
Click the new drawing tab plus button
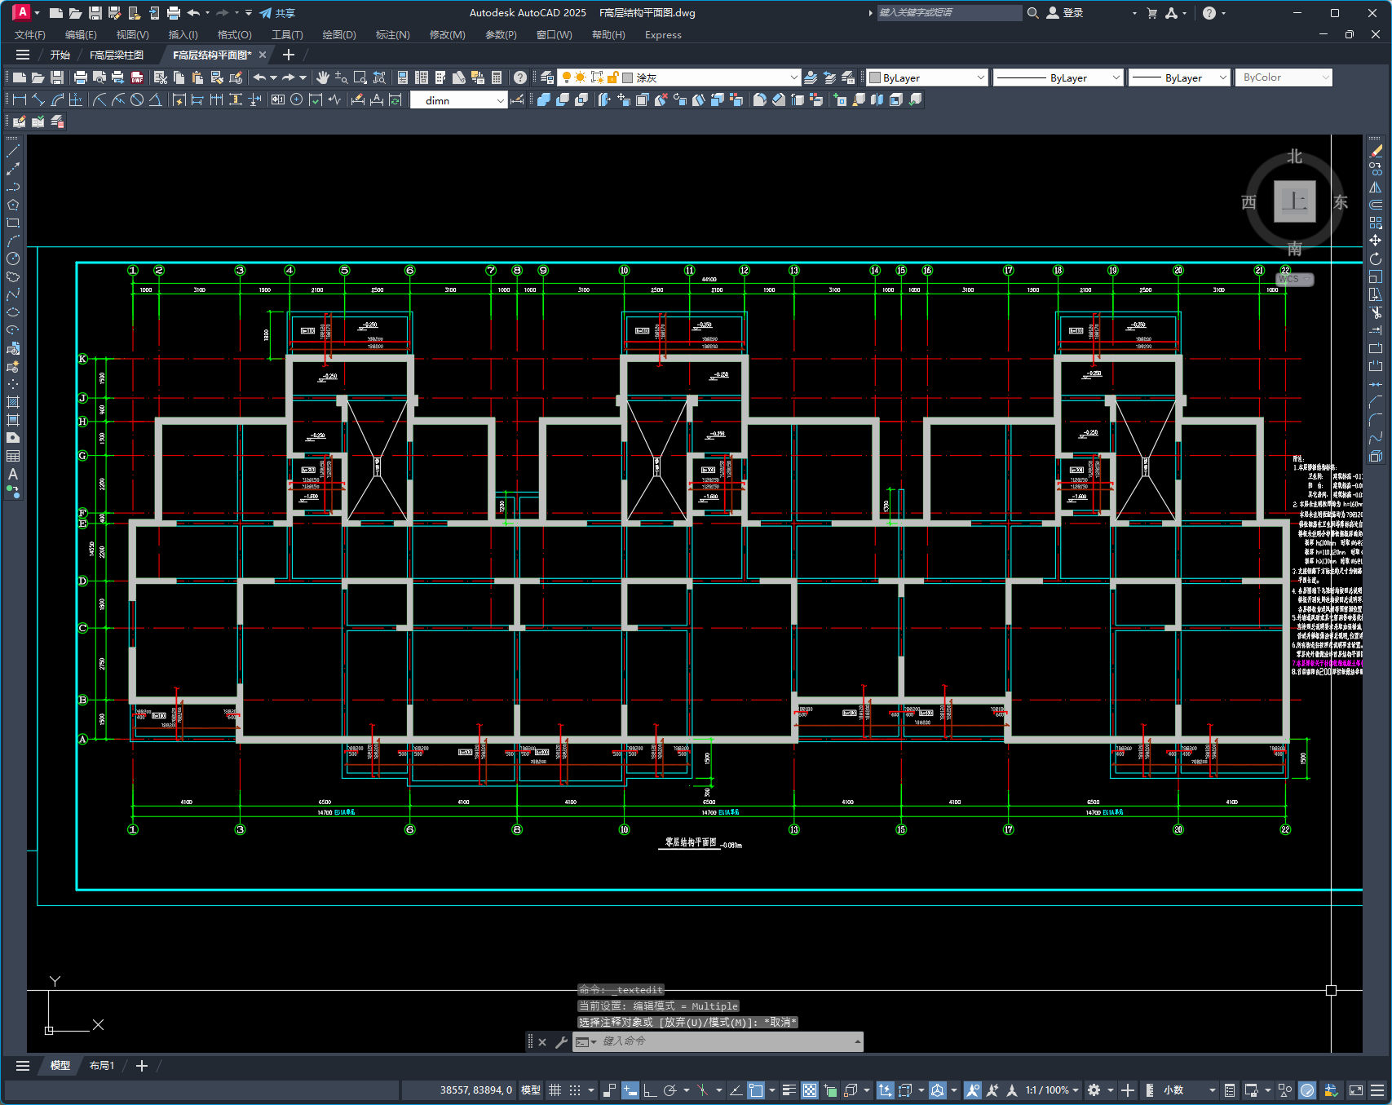[x=288, y=55]
